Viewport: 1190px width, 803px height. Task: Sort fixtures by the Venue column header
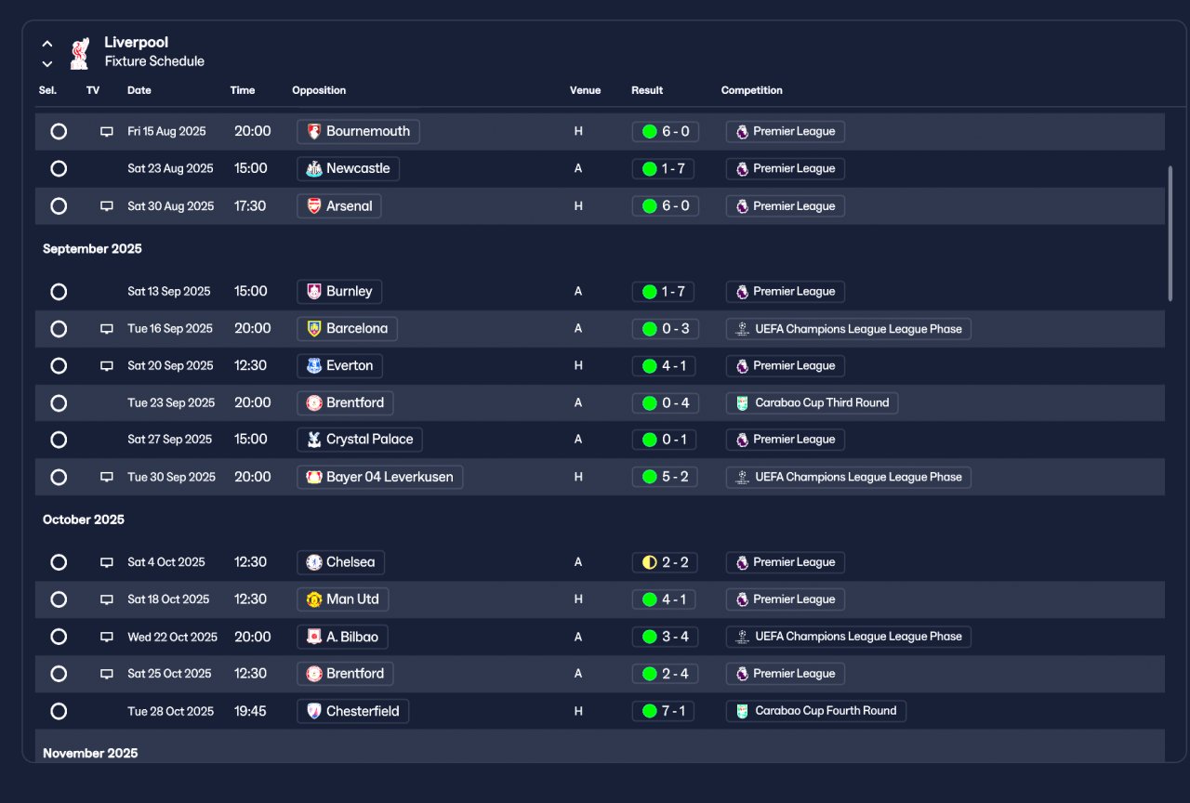(x=586, y=90)
